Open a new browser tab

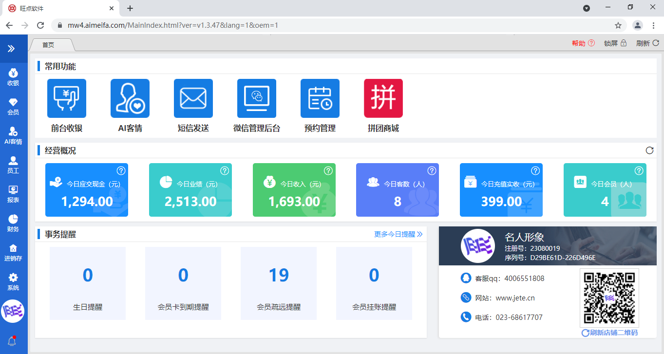(x=130, y=8)
